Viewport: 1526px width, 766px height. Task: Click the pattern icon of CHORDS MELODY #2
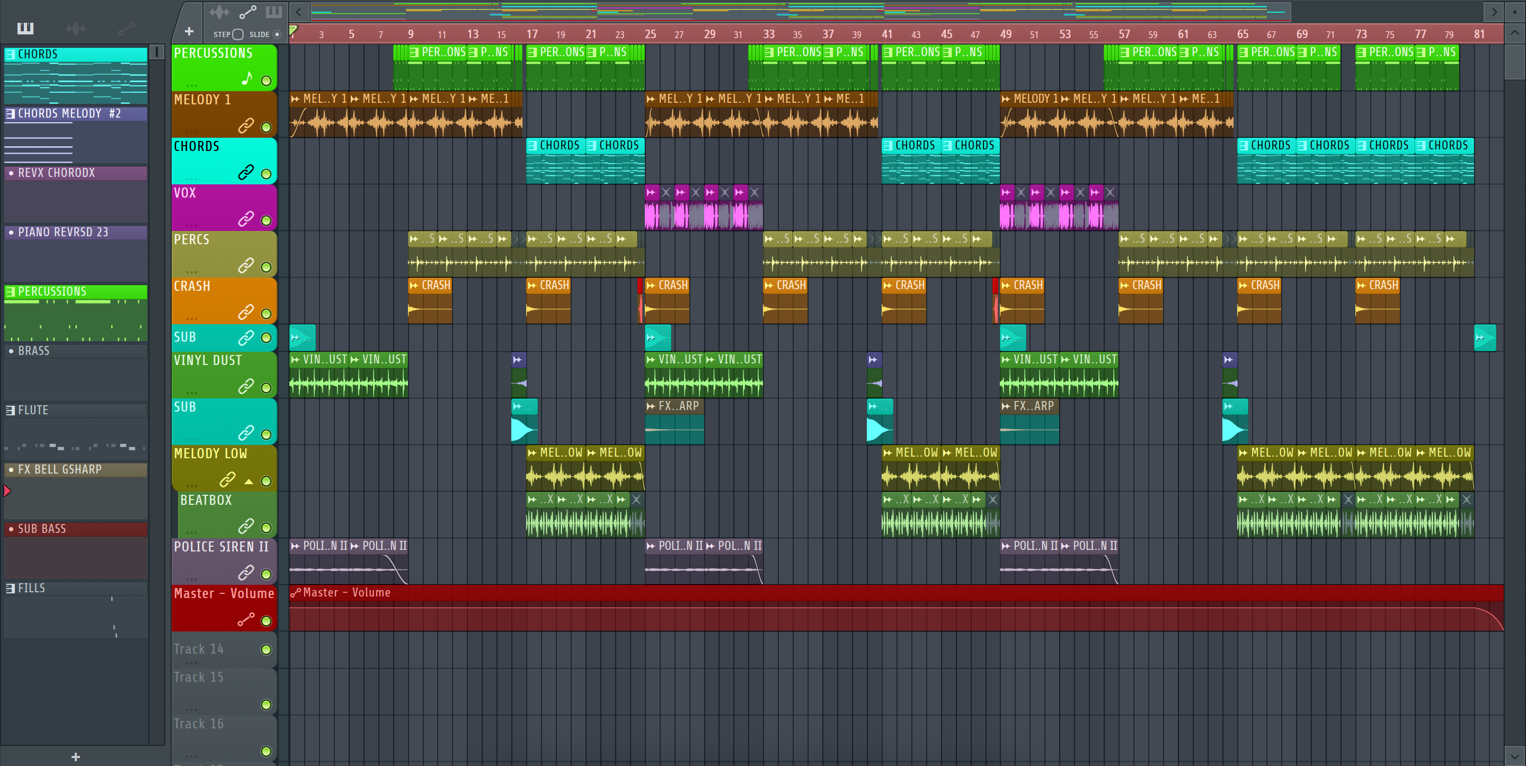[11, 113]
